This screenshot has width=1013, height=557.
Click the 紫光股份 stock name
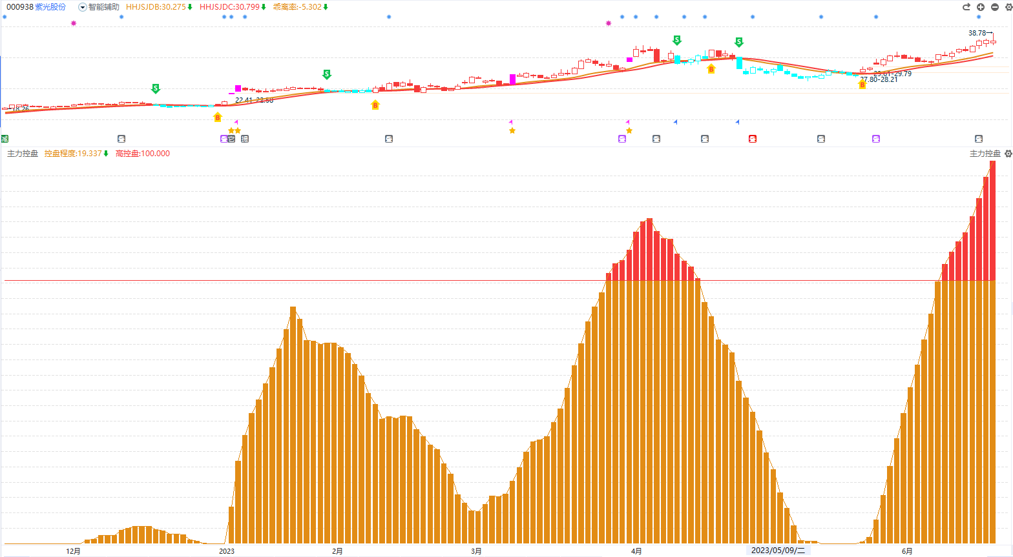[x=50, y=7]
